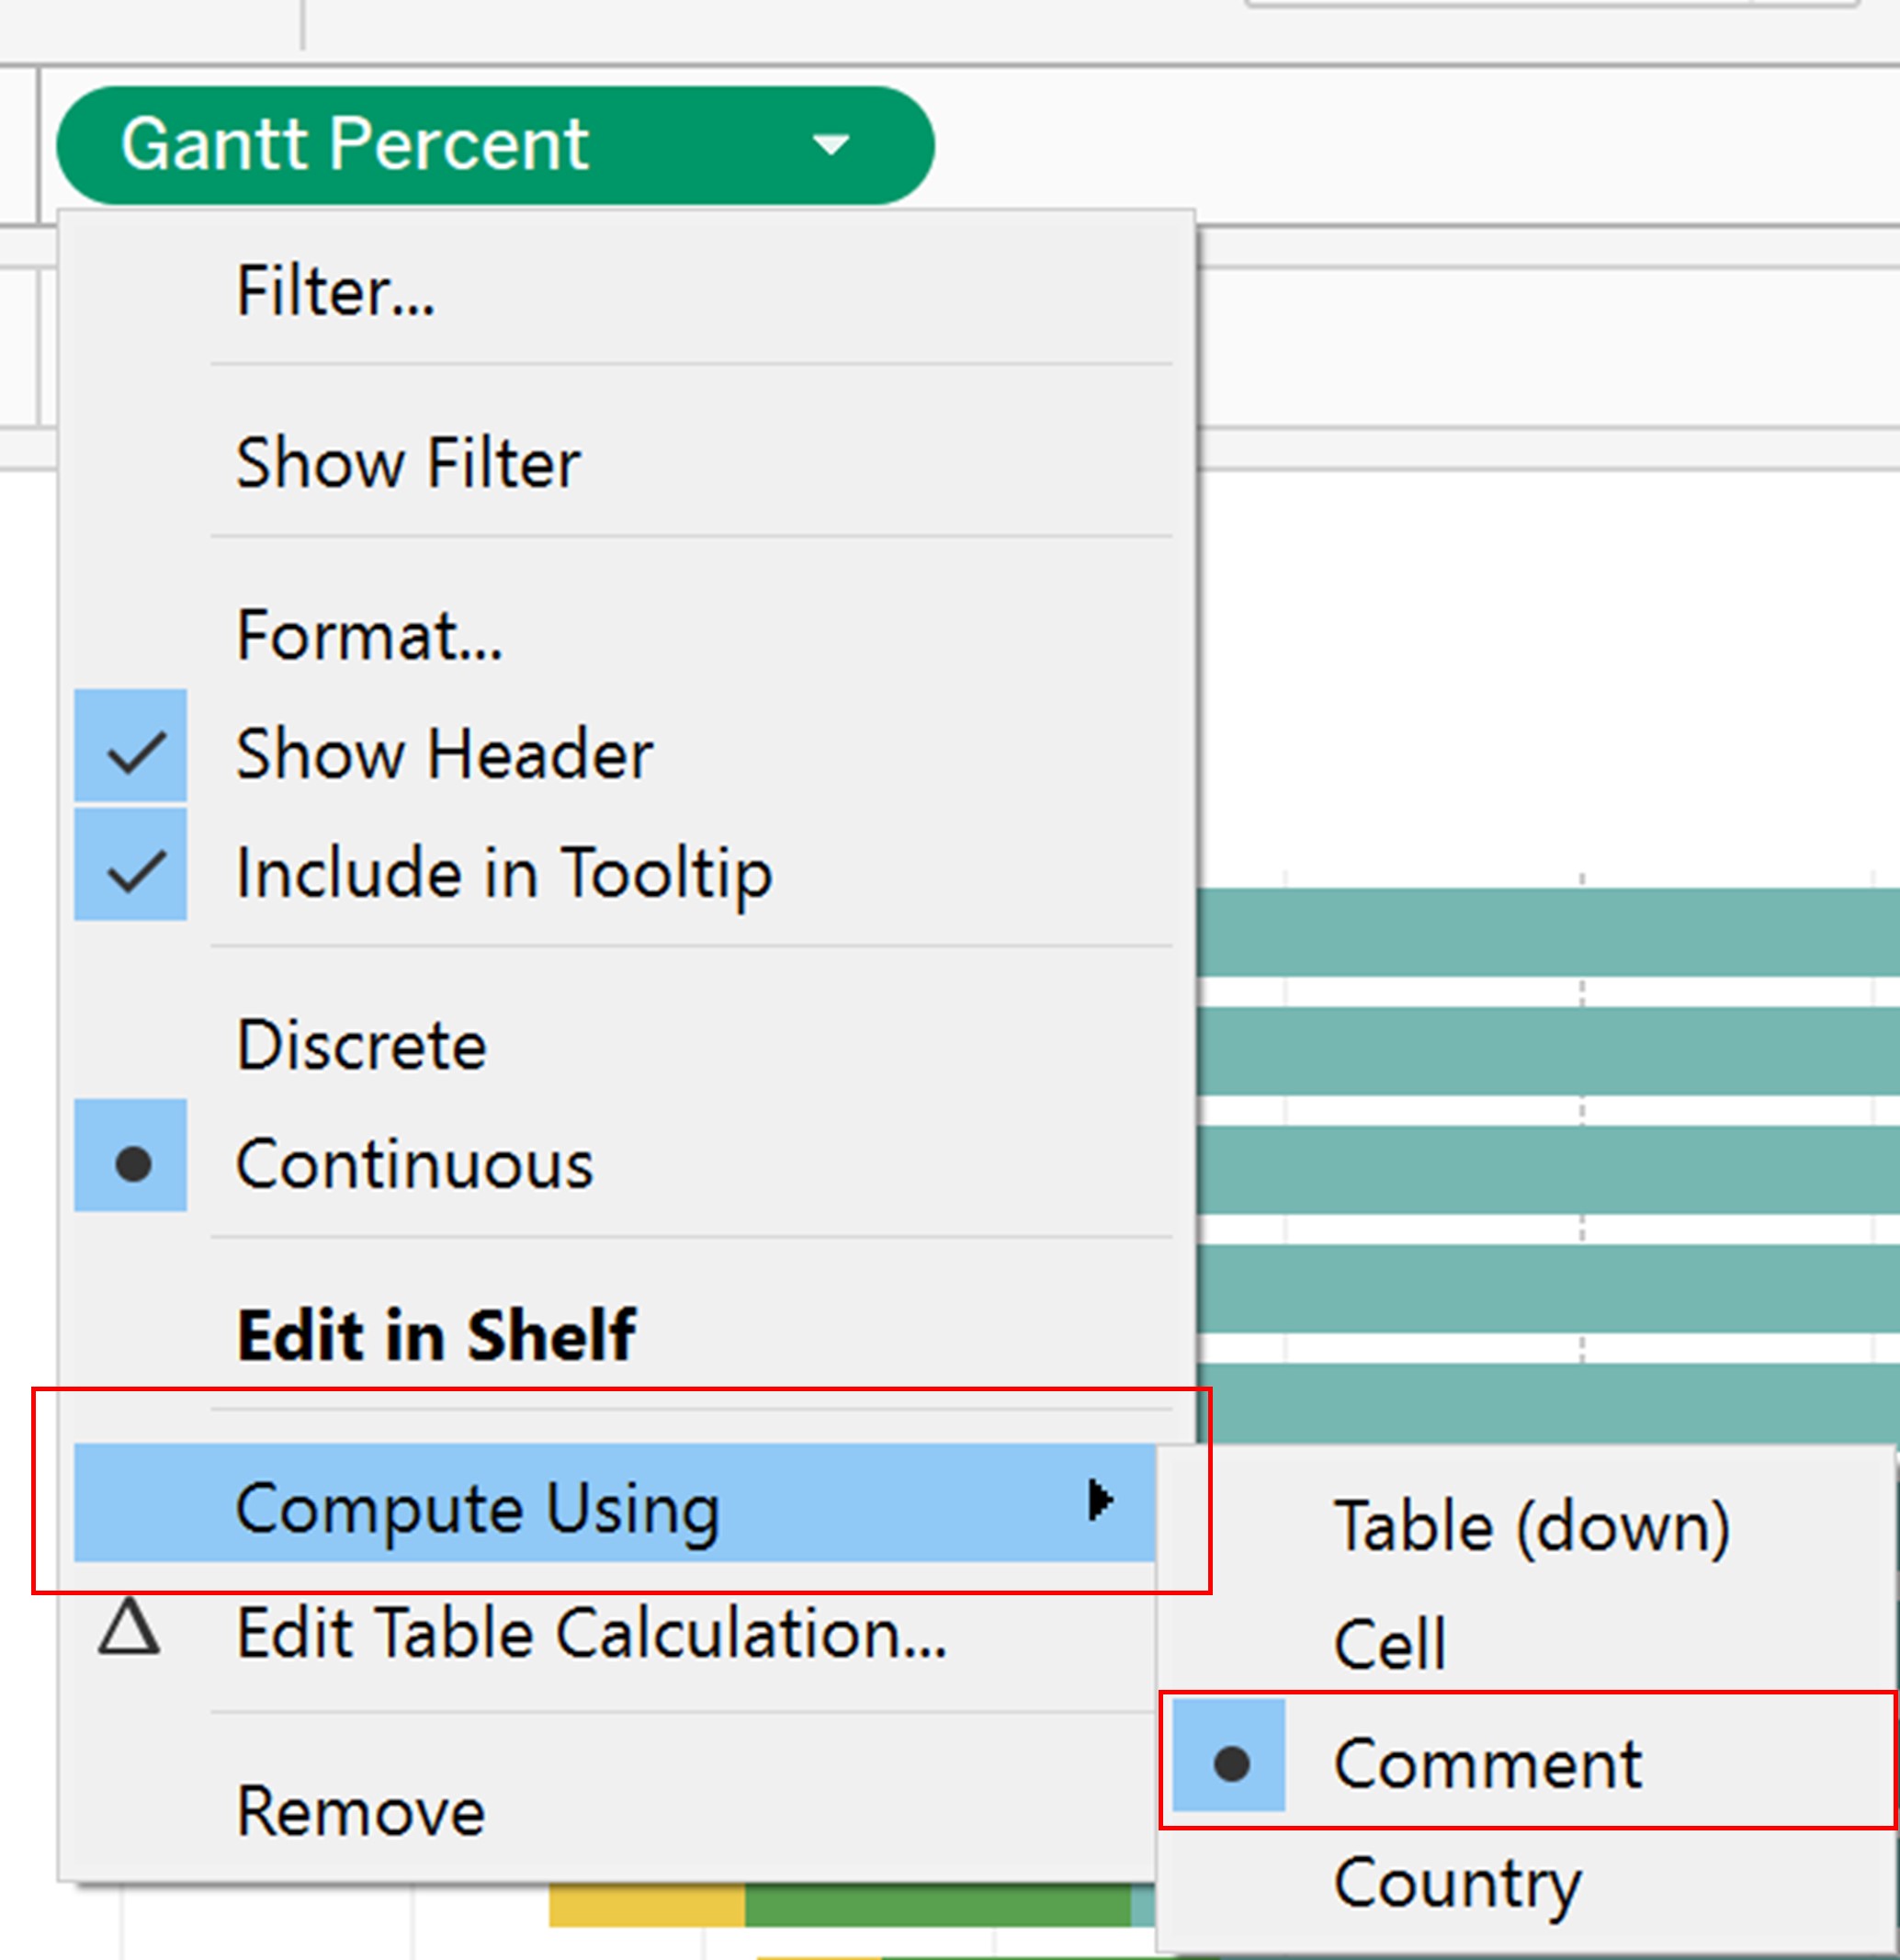This screenshot has width=1900, height=1960.
Task: Compute using Country
Action: (x=1457, y=1884)
